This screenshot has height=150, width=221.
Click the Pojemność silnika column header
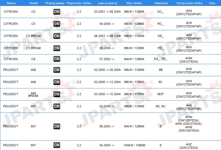[x=79, y=3]
